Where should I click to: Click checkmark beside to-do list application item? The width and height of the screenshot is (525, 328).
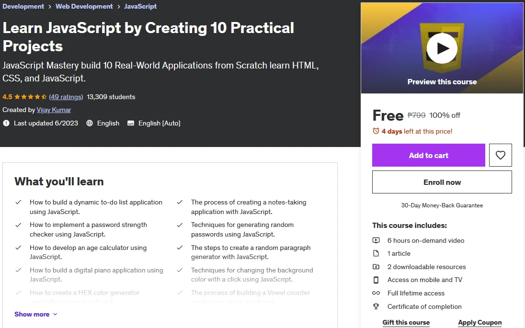coord(18,202)
